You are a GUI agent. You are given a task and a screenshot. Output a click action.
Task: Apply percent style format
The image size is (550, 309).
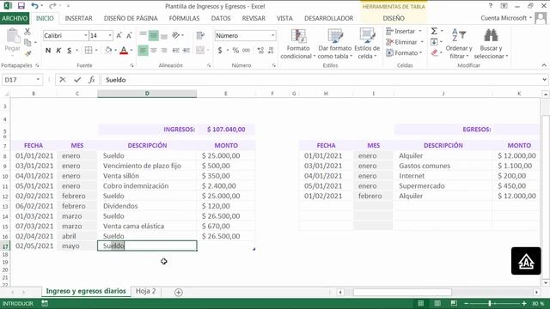coord(235,51)
